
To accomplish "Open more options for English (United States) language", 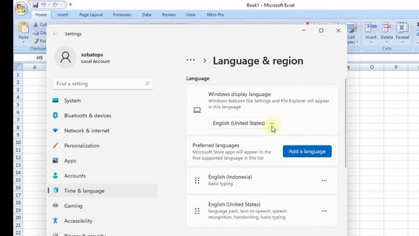I will click(324, 211).
